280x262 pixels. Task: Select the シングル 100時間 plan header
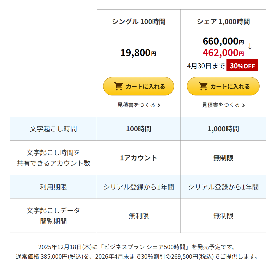pyautogui.click(x=138, y=21)
